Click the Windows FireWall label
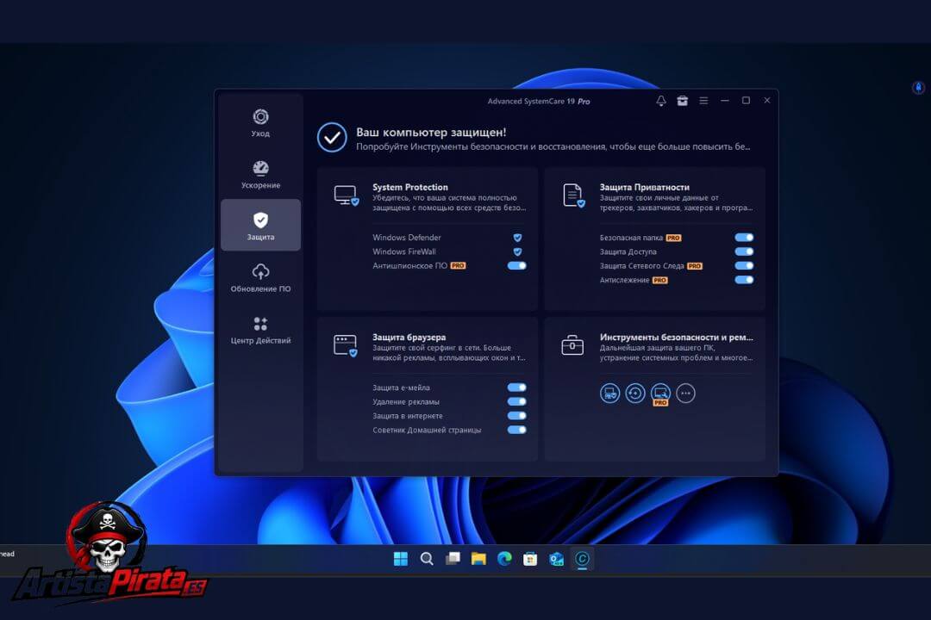This screenshot has height=620, width=931. tap(404, 251)
